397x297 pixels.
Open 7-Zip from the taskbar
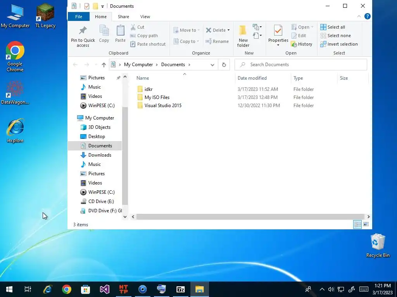click(181, 289)
